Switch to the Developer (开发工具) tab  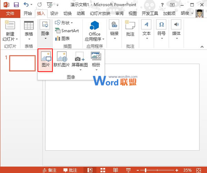[150, 13]
